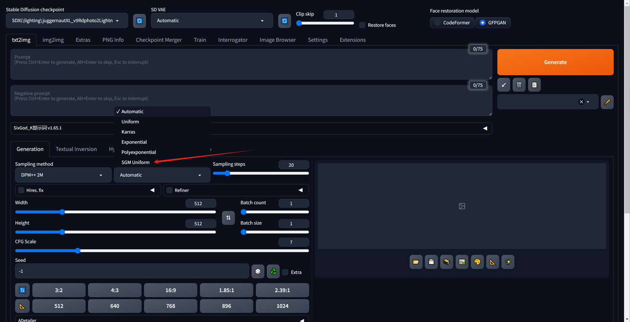Click the refresh checkpoint list icon
Screen dimensions: 630x322
pos(139,21)
